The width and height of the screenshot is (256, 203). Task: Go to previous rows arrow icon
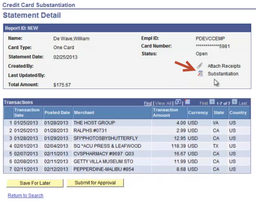click(x=212, y=102)
